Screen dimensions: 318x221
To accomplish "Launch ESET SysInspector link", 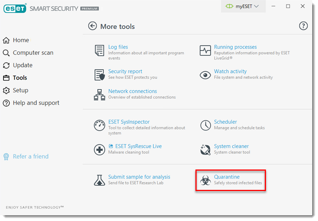I will point(129,122).
